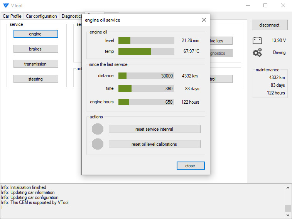This screenshot has width=292, height=219.
Task: Reset oil level calibrations
Action: point(155,144)
